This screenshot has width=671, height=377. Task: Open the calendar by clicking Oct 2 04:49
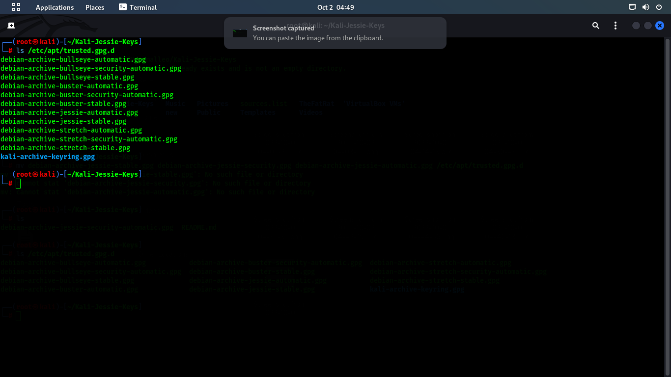click(335, 7)
